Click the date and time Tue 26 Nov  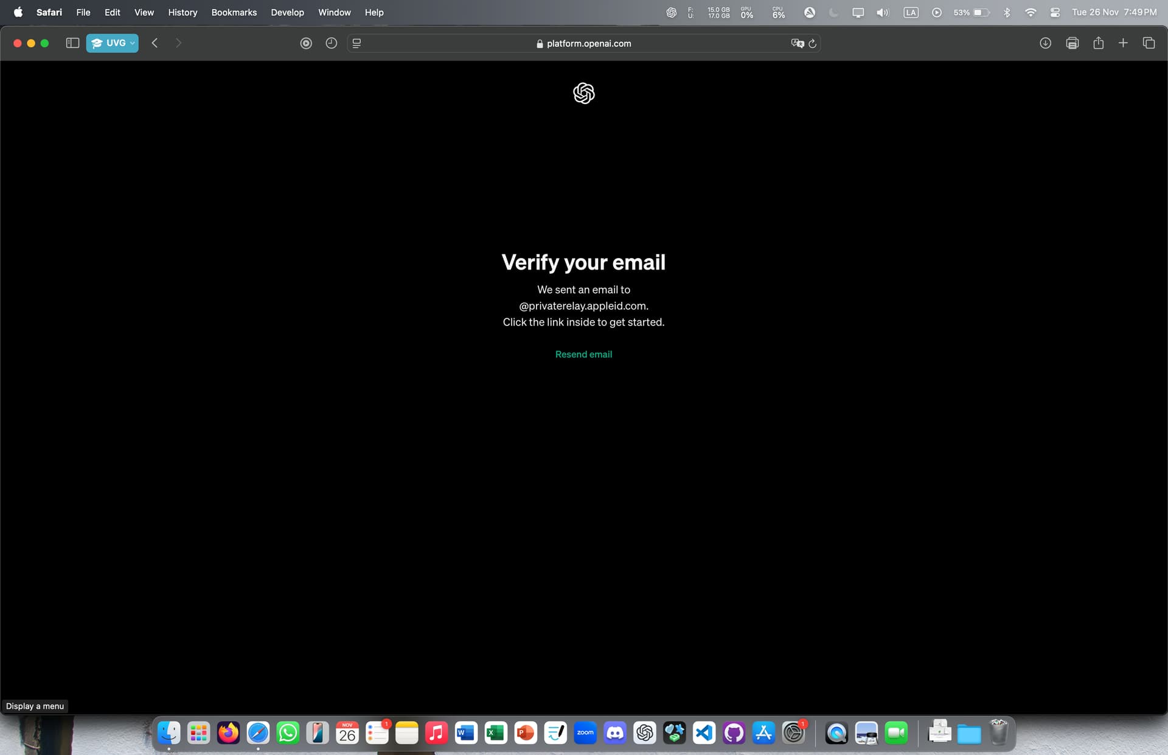tap(1114, 12)
